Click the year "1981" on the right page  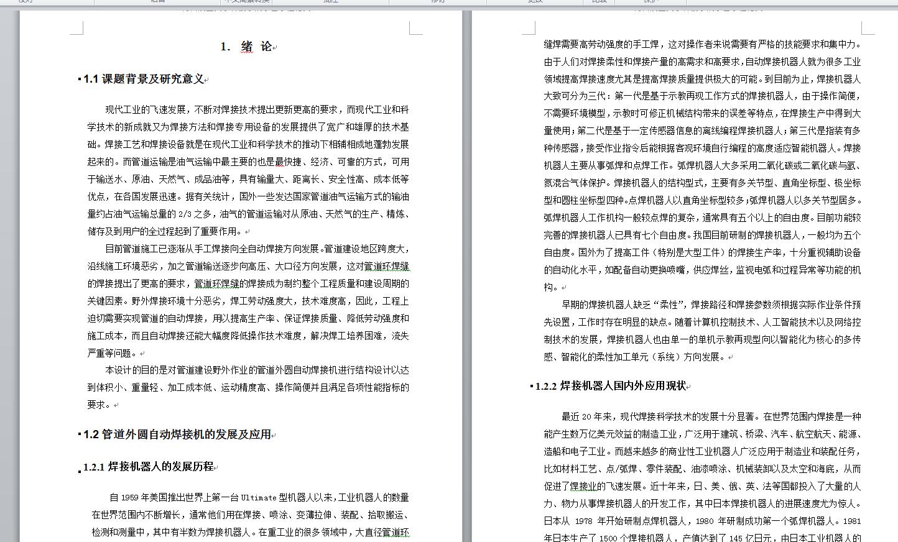pyautogui.click(x=851, y=521)
